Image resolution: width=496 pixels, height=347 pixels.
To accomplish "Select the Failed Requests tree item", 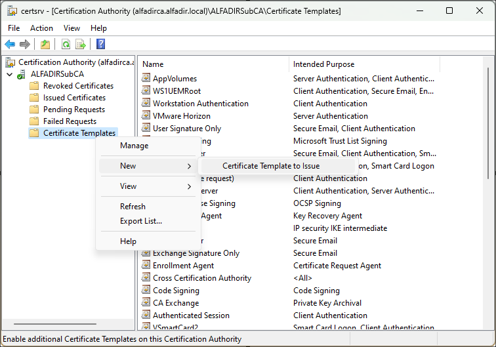I will [70, 121].
